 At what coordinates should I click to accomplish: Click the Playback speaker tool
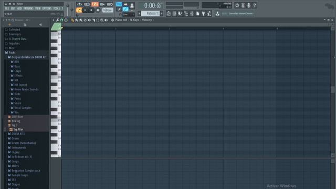(106, 20)
